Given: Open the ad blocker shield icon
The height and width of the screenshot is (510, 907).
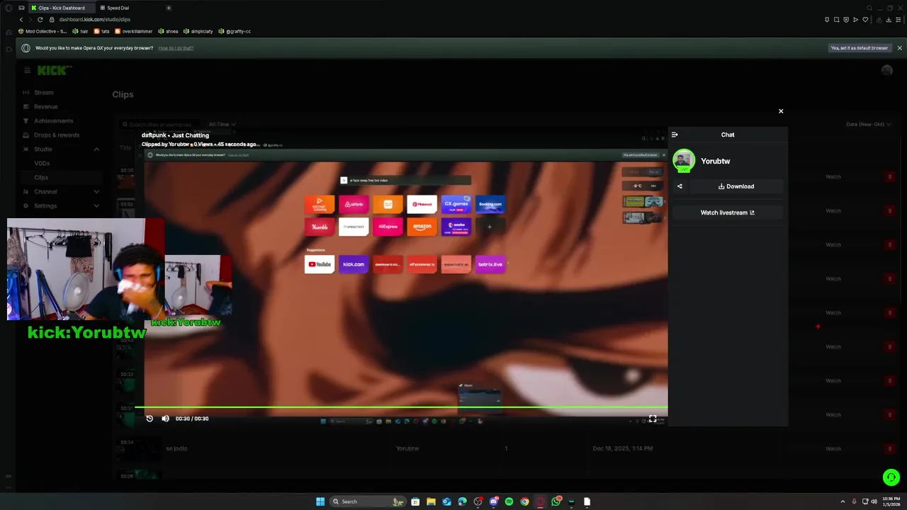Looking at the screenshot, I should click(x=846, y=20).
